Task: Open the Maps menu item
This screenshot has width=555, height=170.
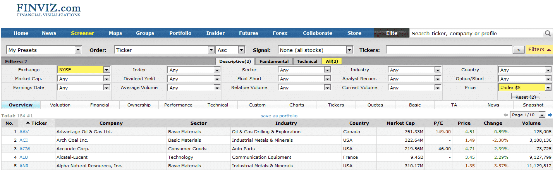Action: (115, 33)
